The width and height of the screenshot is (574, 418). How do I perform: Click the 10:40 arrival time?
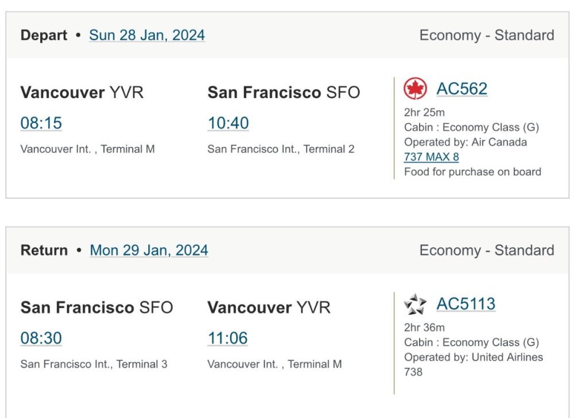point(228,123)
